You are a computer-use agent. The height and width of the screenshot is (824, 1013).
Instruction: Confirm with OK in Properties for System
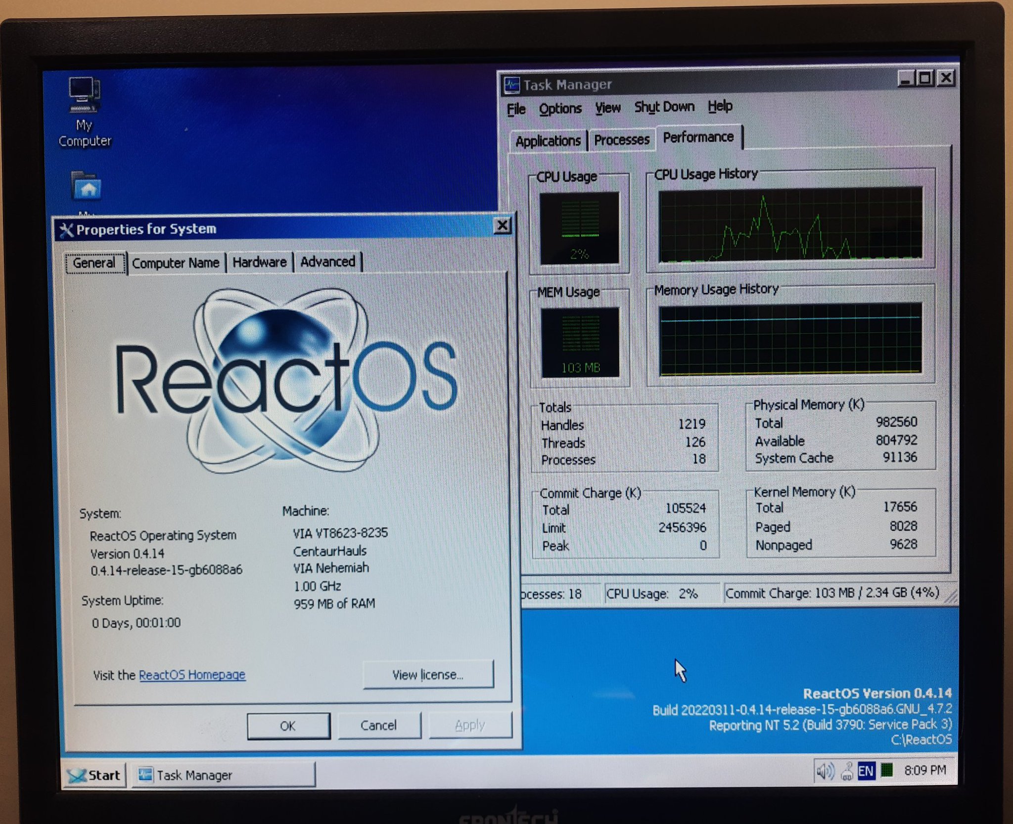tap(288, 725)
